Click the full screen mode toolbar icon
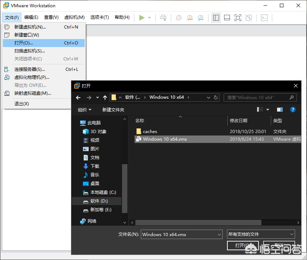 (238, 18)
